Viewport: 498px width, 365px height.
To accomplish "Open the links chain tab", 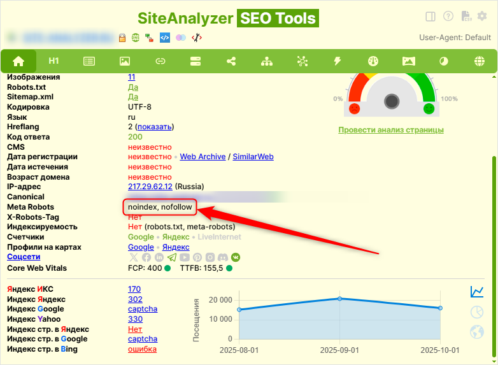I will tap(160, 61).
